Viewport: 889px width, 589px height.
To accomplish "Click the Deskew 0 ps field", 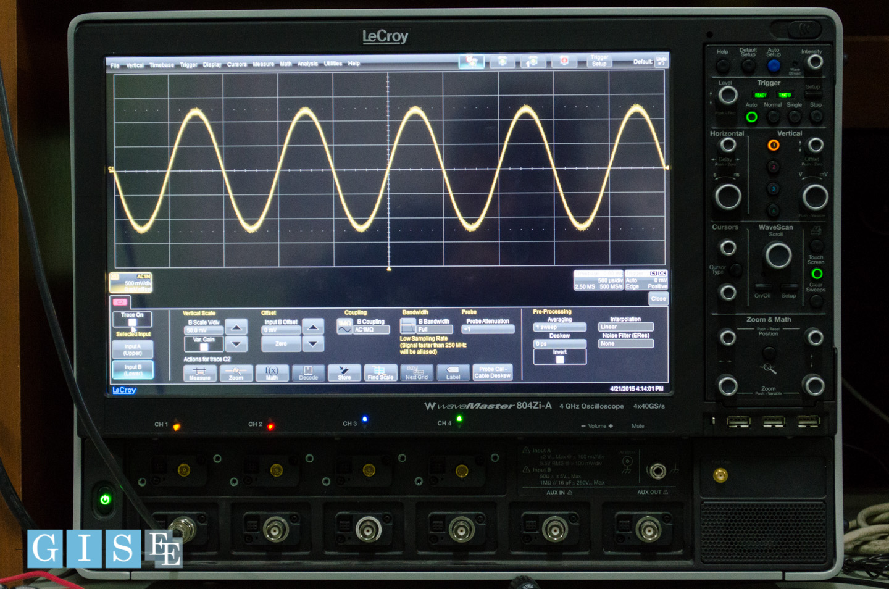I will pos(559,344).
